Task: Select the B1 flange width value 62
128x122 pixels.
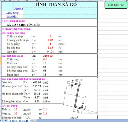Action: pos(44,67)
